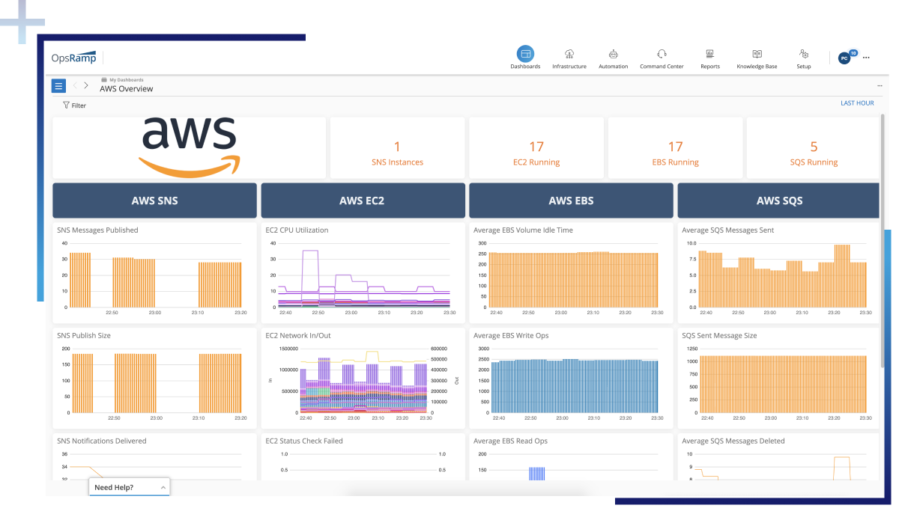
Task: Click the AWS SQS section header
Action: (x=778, y=201)
